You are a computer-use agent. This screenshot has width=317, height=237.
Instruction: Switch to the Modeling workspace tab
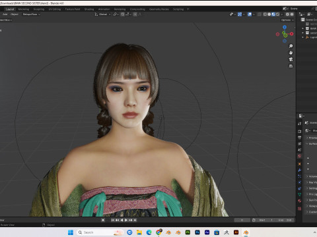click(x=24, y=9)
